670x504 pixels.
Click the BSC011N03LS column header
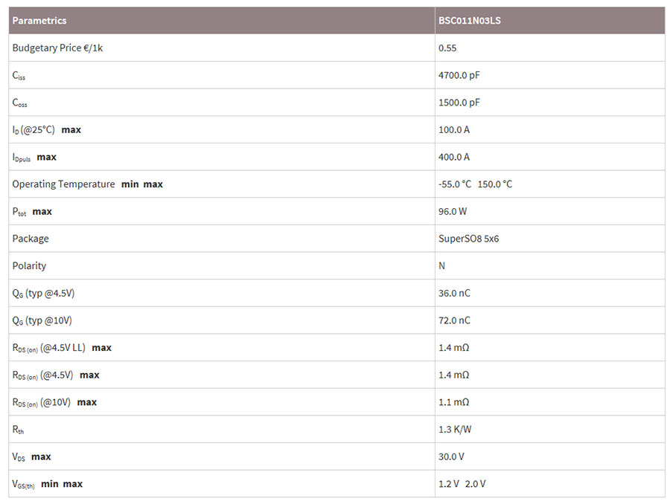pos(470,21)
